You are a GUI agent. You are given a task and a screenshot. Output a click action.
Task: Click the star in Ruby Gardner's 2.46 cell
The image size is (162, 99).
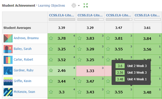coord(51,70)
